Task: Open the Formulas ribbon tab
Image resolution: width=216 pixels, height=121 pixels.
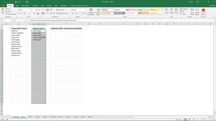Action: point(35,6)
